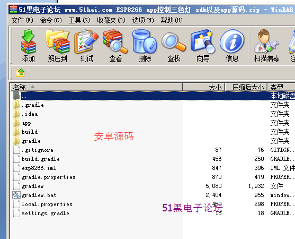The width and height of the screenshot is (295, 239).
Task: Select the .gradle folder icon
Action: tap(16, 105)
